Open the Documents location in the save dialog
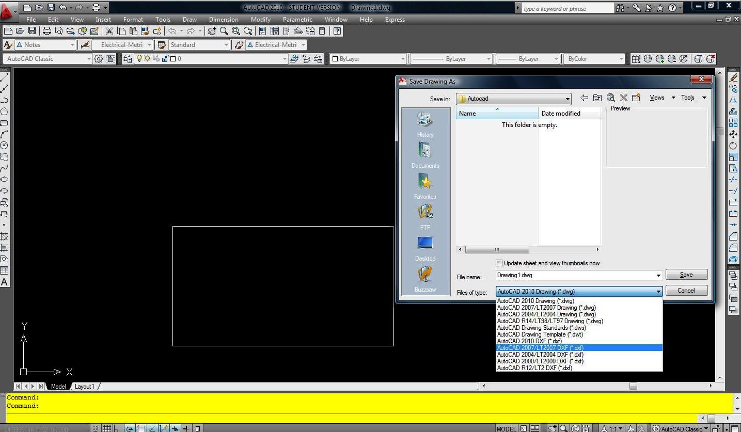 click(425, 155)
